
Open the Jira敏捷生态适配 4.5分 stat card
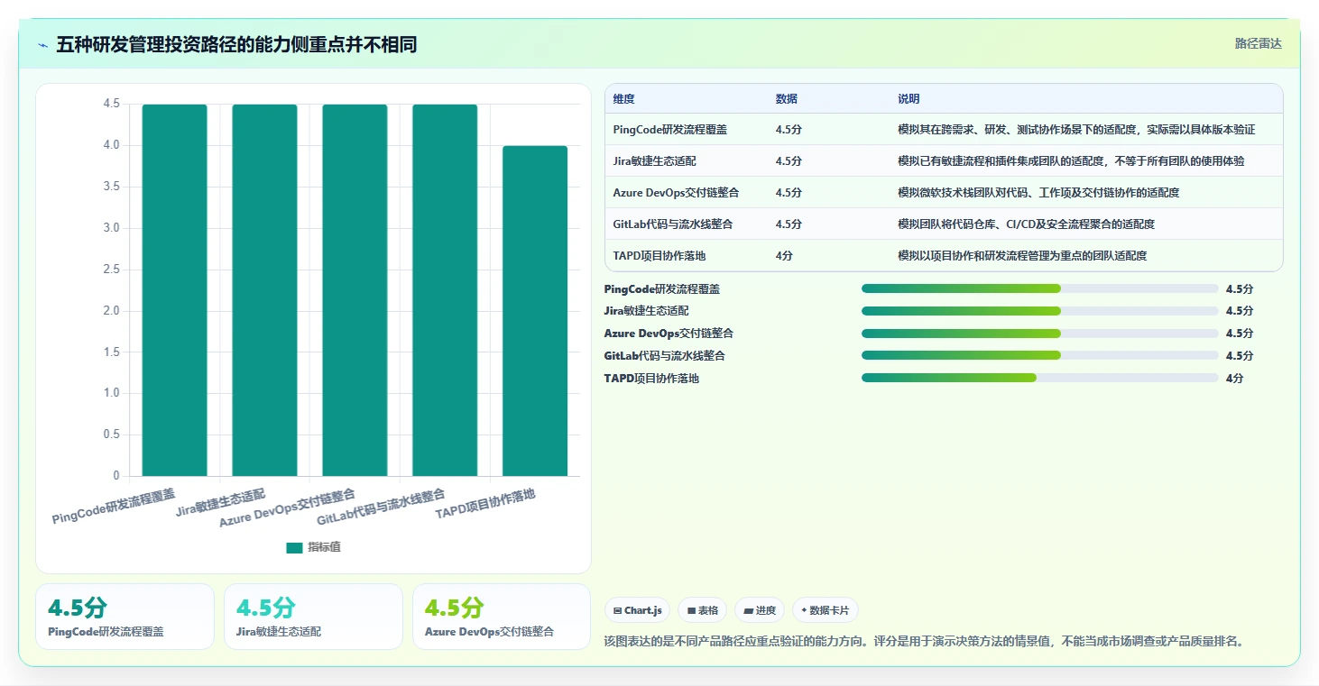coord(313,617)
